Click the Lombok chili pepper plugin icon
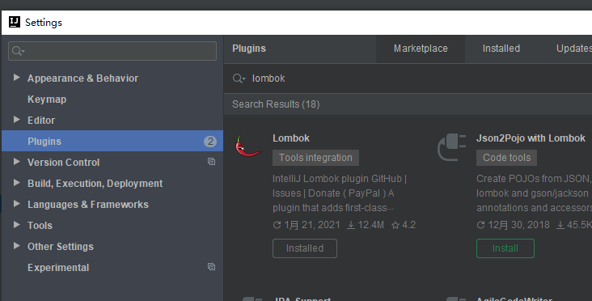 tap(247, 146)
